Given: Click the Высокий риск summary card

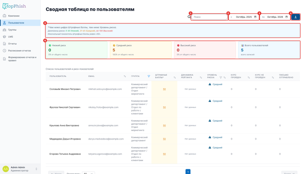Looking at the screenshot, I should click(x=205, y=50).
